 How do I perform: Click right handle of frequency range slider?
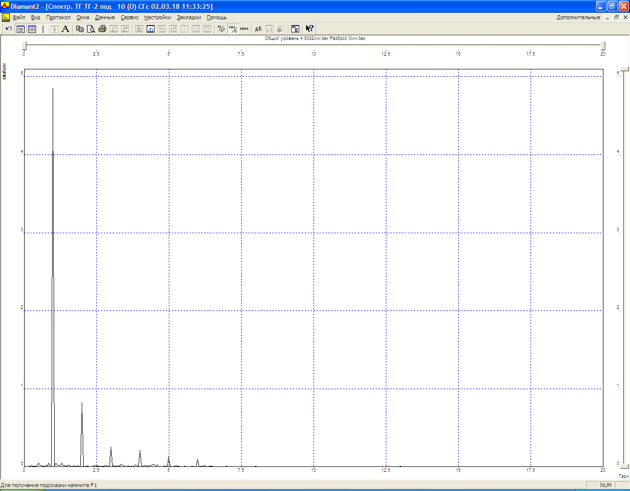coord(603,46)
